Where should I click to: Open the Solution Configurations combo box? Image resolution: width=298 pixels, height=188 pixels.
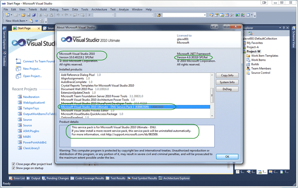pyautogui.click(x=104, y=15)
